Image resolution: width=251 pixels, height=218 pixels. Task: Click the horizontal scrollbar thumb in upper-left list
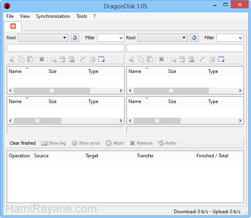[52, 91]
